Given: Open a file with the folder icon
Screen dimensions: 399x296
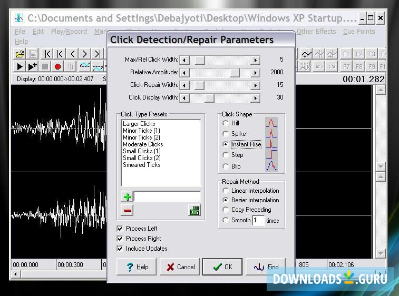Looking at the screenshot, I should 20,54.
